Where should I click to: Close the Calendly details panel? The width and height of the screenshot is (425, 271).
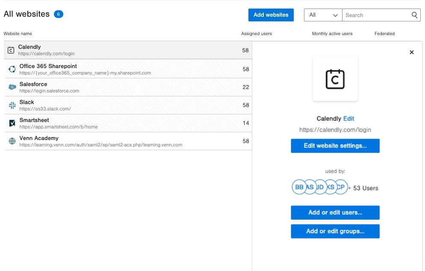pos(411,52)
